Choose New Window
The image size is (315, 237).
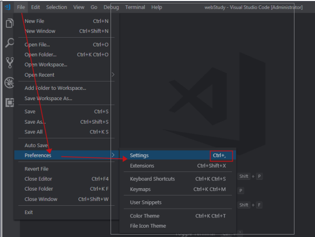[x=67, y=31]
